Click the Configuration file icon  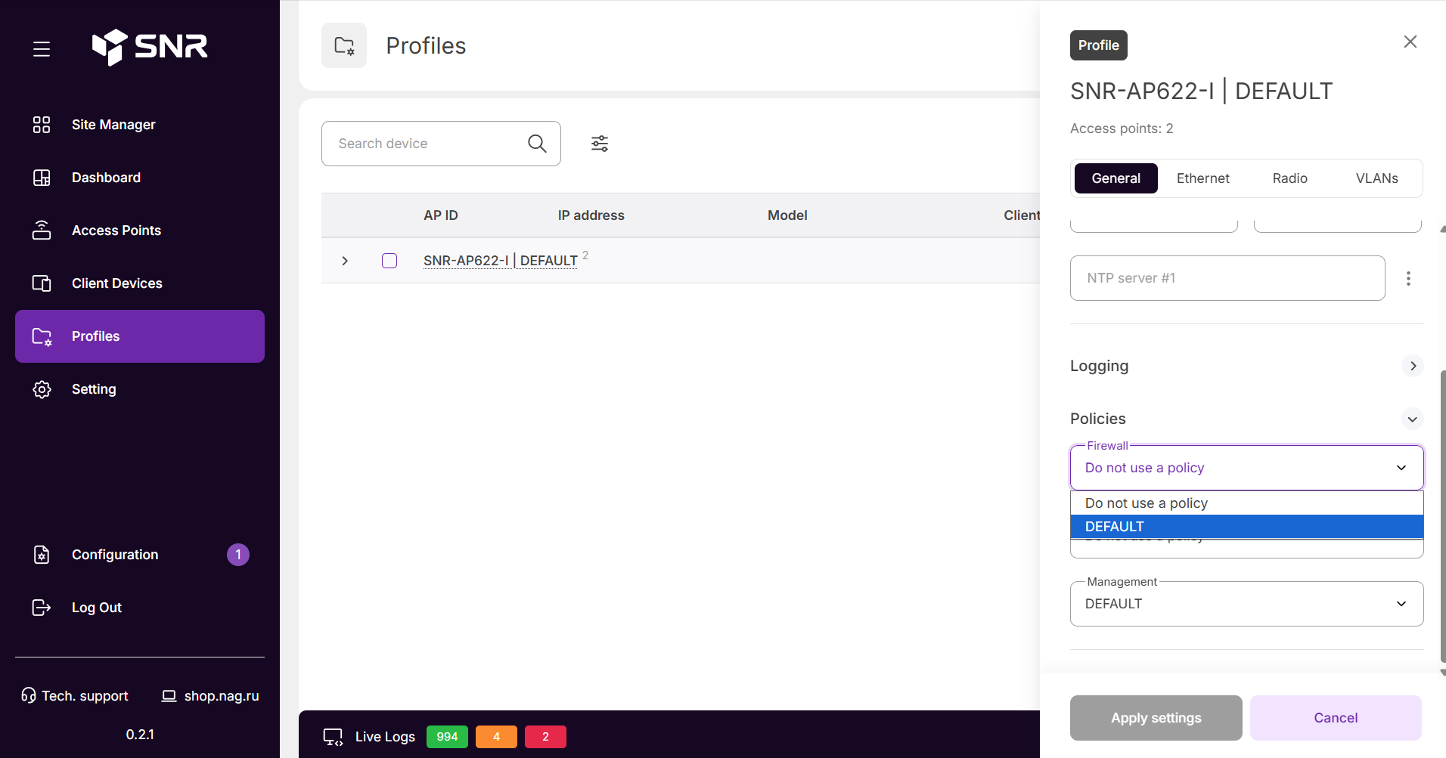coord(42,555)
